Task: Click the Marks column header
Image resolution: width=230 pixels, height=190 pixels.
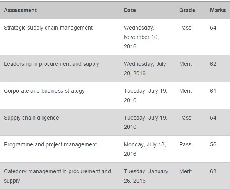Action: point(218,10)
